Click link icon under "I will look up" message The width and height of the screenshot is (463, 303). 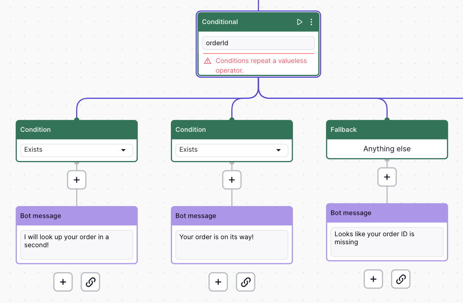point(90,282)
